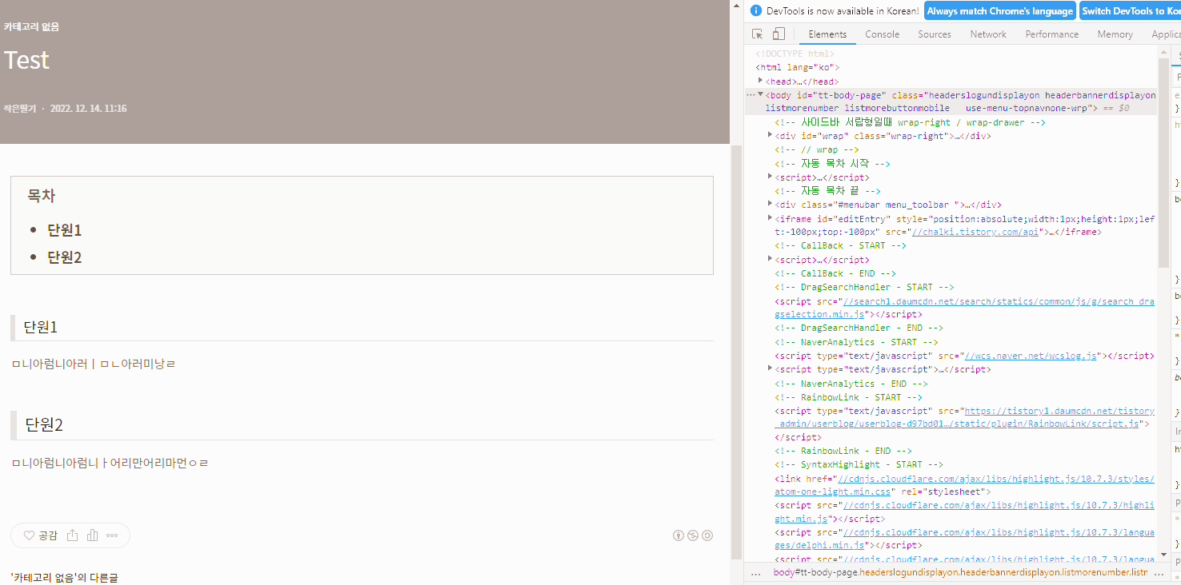1181x585 pixels.
Task: Expand the iframe editEntry node
Action: (x=771, y=217)
